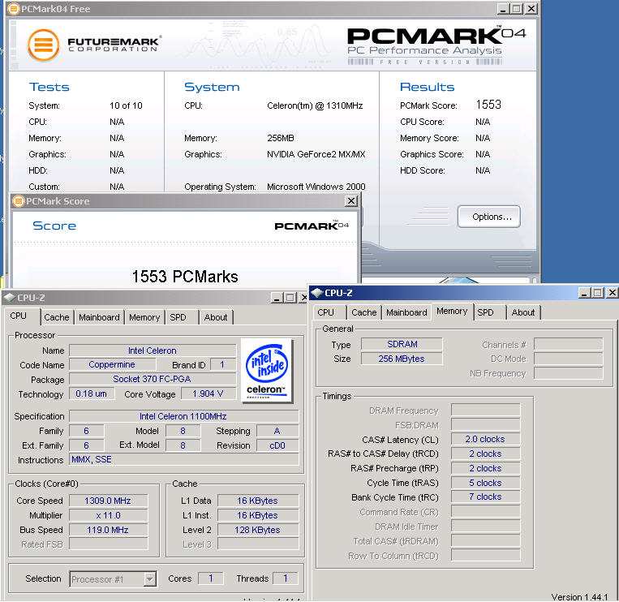
Task: Click the Intel Celeron 1100MHz specification field
Action: pos(183,416)
